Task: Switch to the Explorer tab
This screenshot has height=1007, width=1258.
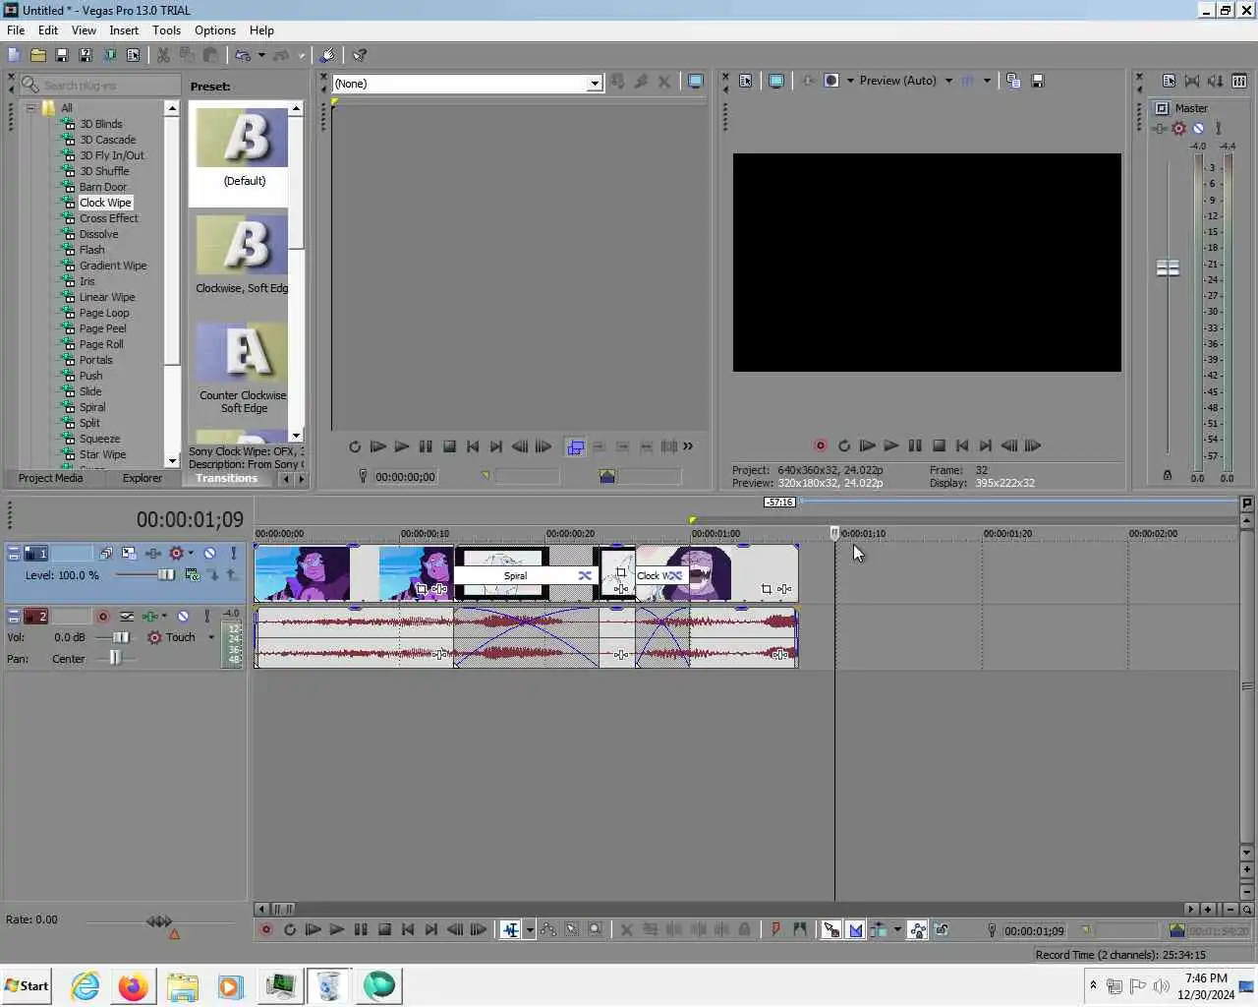Action: pyautogui.click(x=143, y=478)
